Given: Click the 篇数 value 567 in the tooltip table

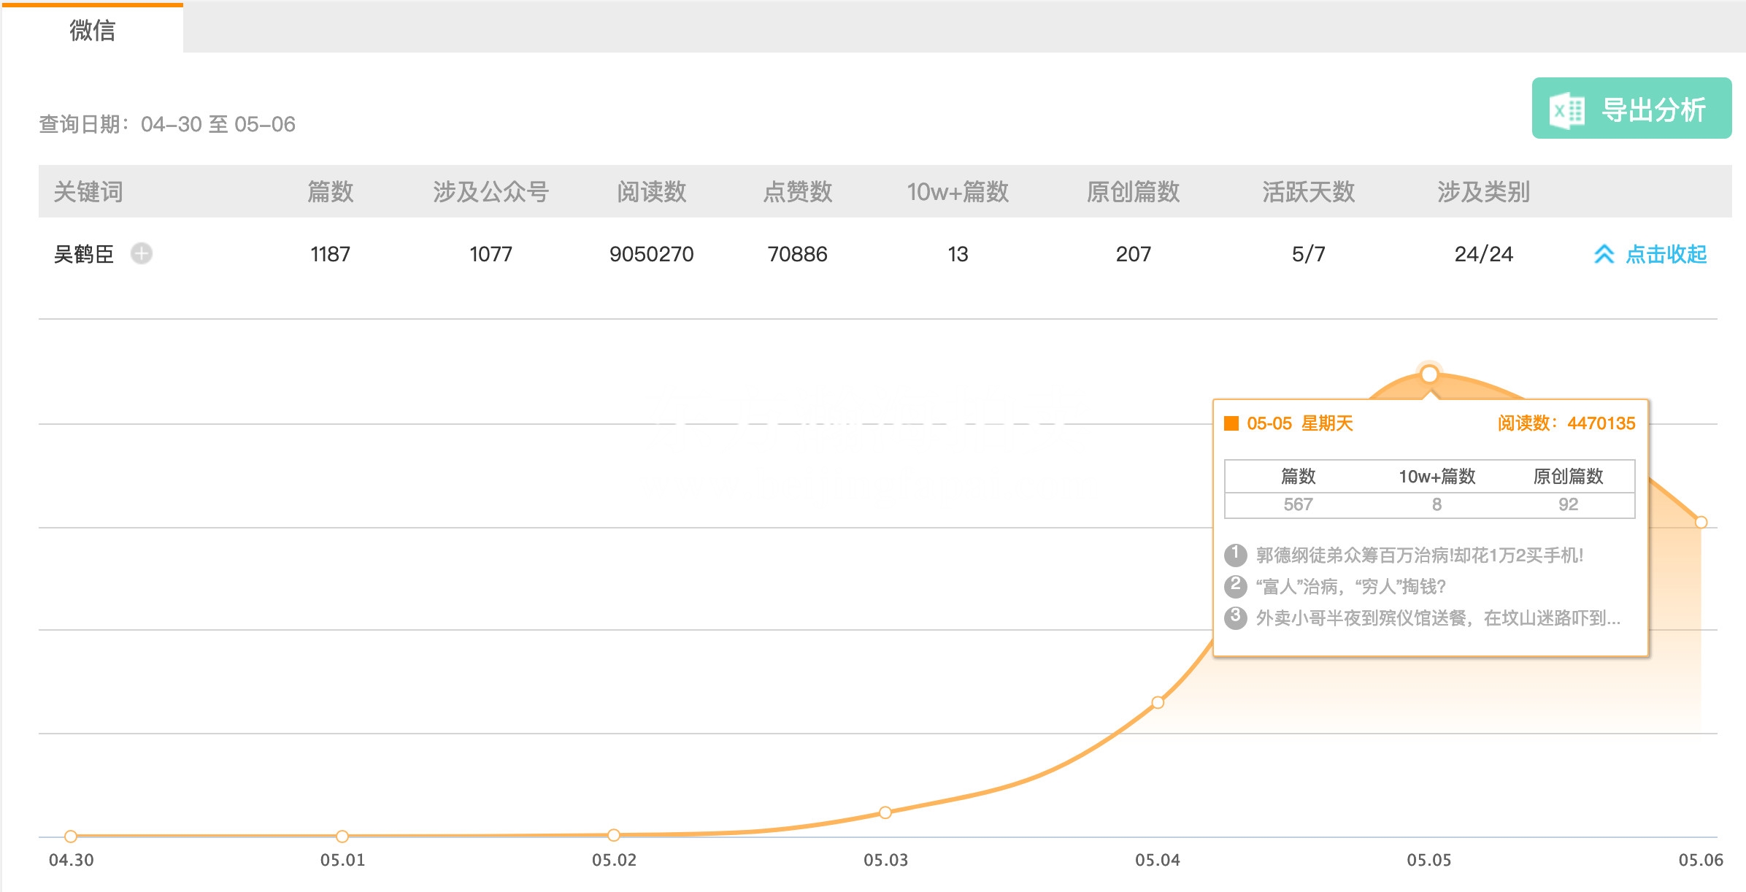Looking at the screenshot, I should coord(1299,504).
